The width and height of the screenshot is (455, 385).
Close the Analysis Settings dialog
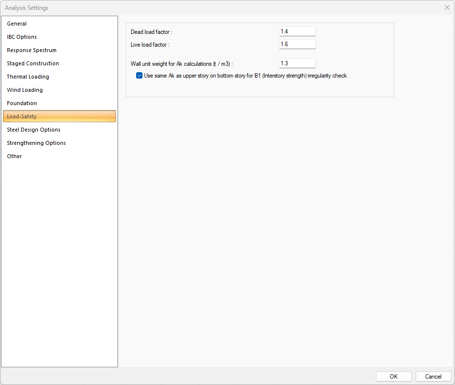tap(447, 8)
